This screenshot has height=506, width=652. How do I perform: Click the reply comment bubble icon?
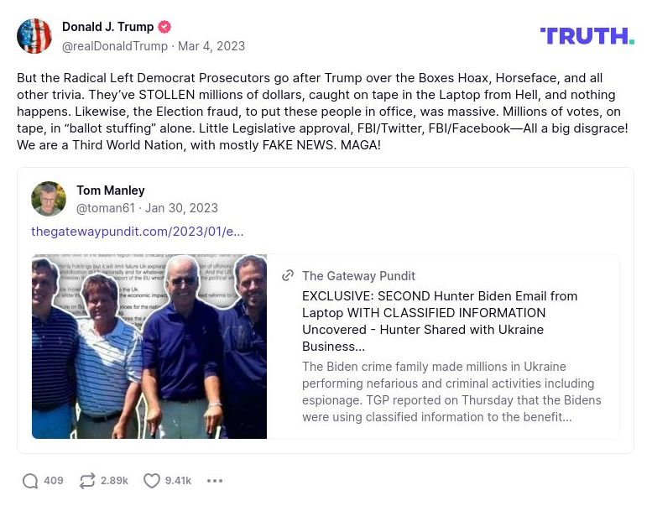pyautogui.click(x=30, y=481)
